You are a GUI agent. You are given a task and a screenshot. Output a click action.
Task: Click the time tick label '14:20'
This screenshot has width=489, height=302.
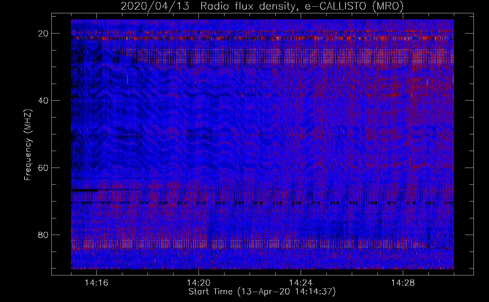click(199, 283)
